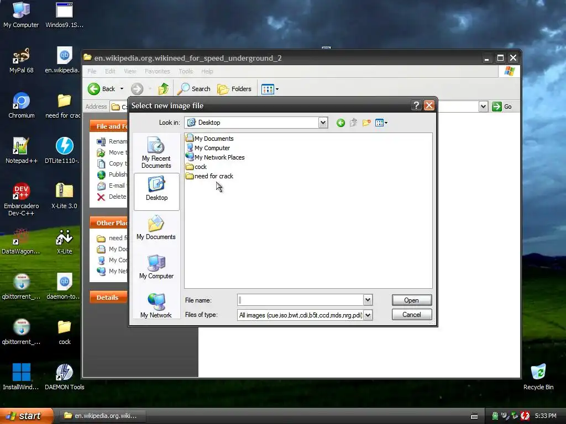Go up one level in file dialog
This screenshot has height=424, width=566.
(x=353, y=123)
